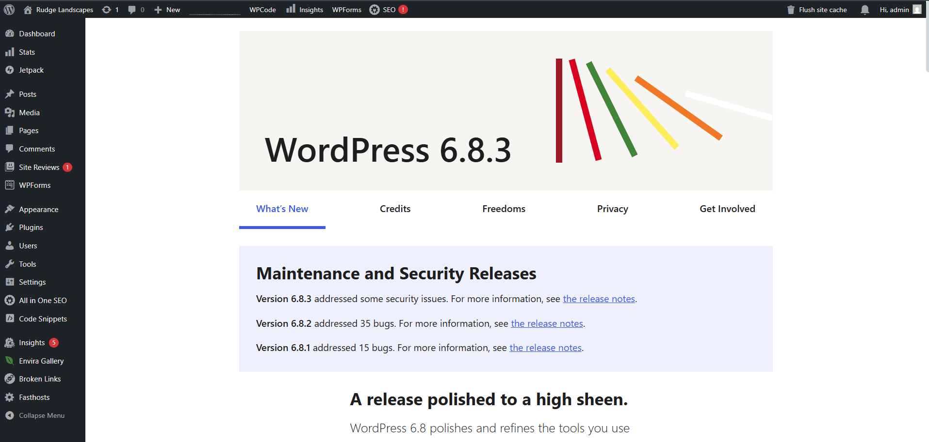Click the Flush site cache trash icon
The width and height of the screenshot is (929, 442).
click(x=791, y=10)
